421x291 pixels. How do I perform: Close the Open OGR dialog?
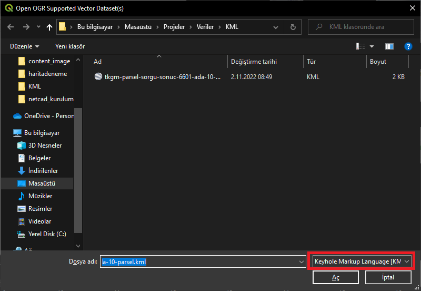click(413, 8)
